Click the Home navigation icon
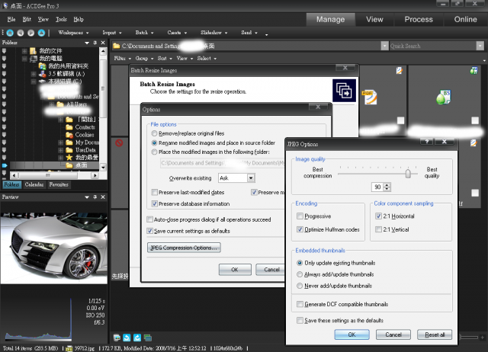 click(x=10, y=33)
